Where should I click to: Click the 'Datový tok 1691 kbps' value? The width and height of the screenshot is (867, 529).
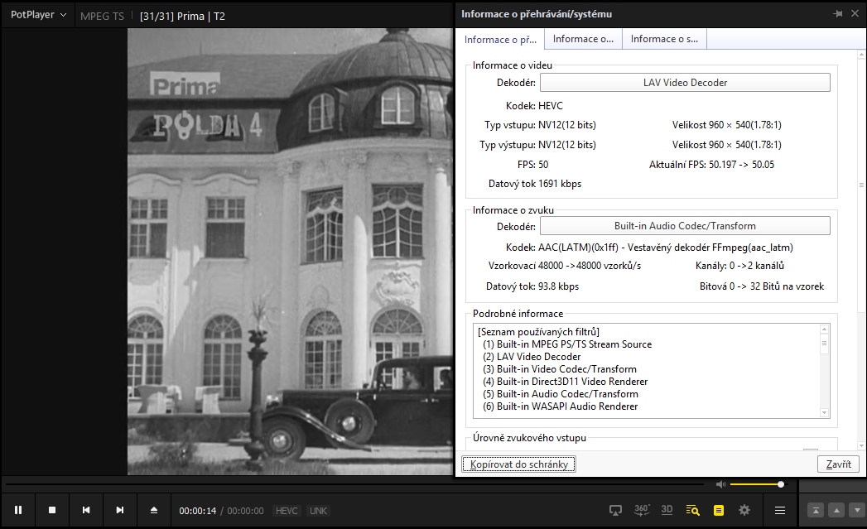pyautogui.click(x=535, y=184)
